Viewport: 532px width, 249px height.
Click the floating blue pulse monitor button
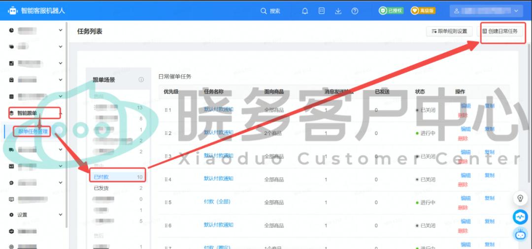[x=520, y=217]
